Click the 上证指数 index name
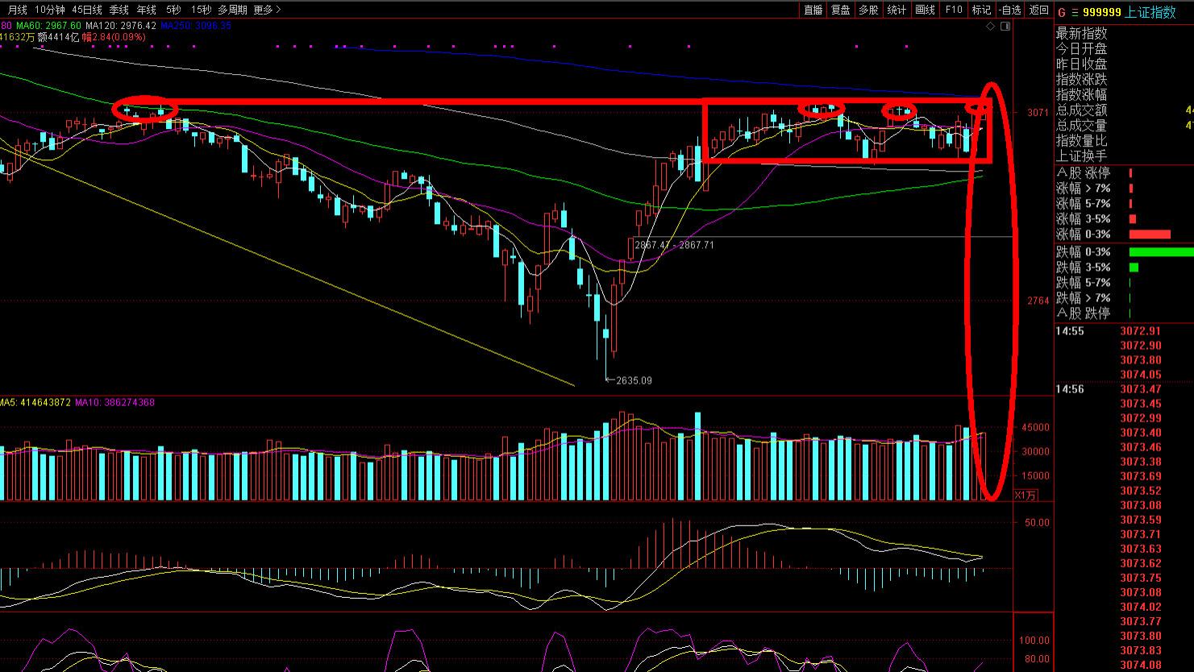This screenshot has height=672, width=1194. pyautogui.click(x=1151, y=12)
